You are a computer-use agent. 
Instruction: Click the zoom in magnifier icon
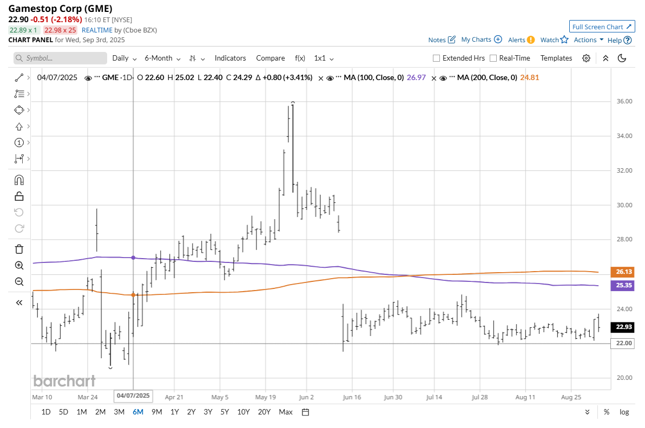19,265
